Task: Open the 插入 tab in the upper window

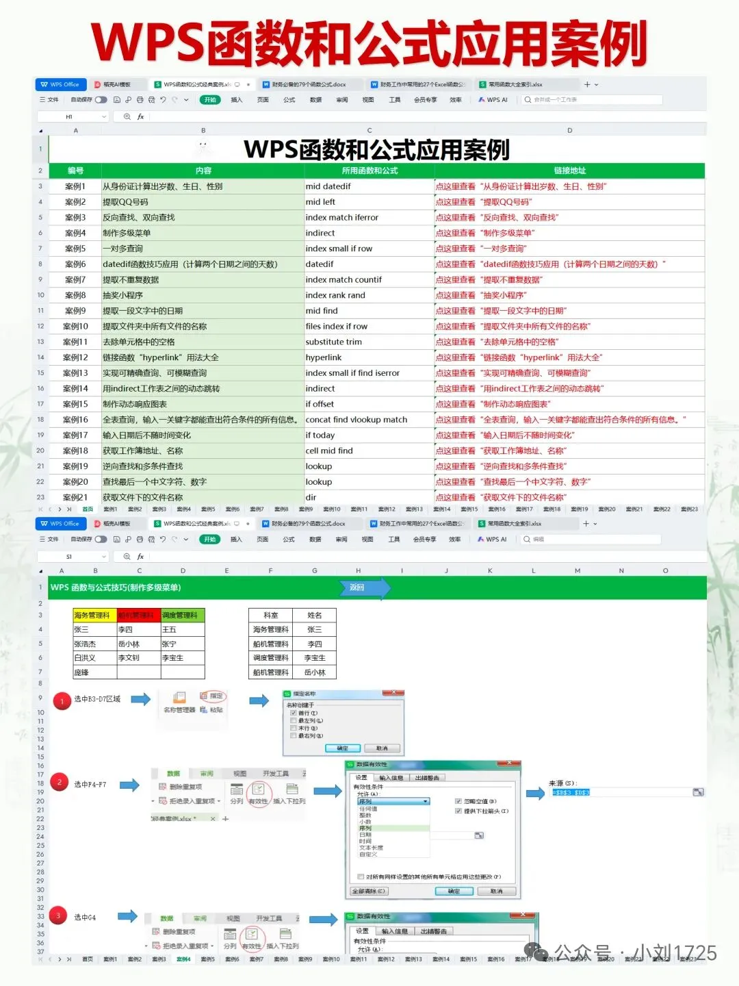Action: coord(237,100)
